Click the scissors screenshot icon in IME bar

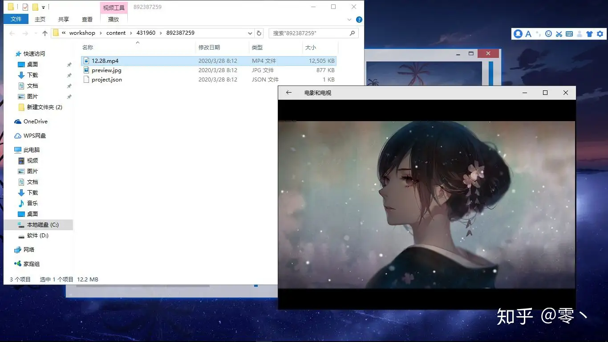559,34
